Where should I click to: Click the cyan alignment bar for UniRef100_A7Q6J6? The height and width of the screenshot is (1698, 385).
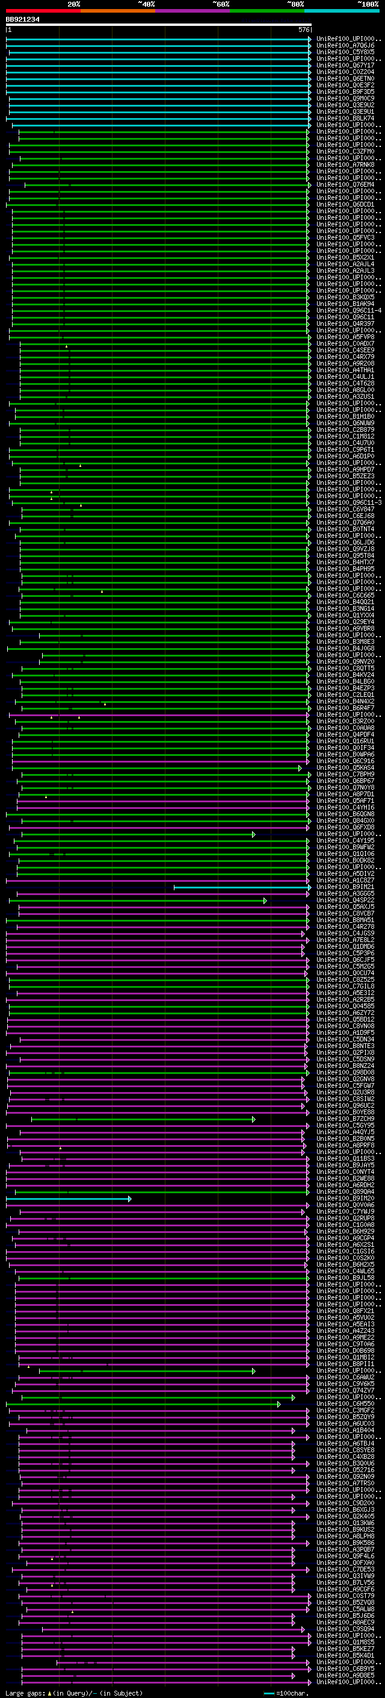point(159,46)
